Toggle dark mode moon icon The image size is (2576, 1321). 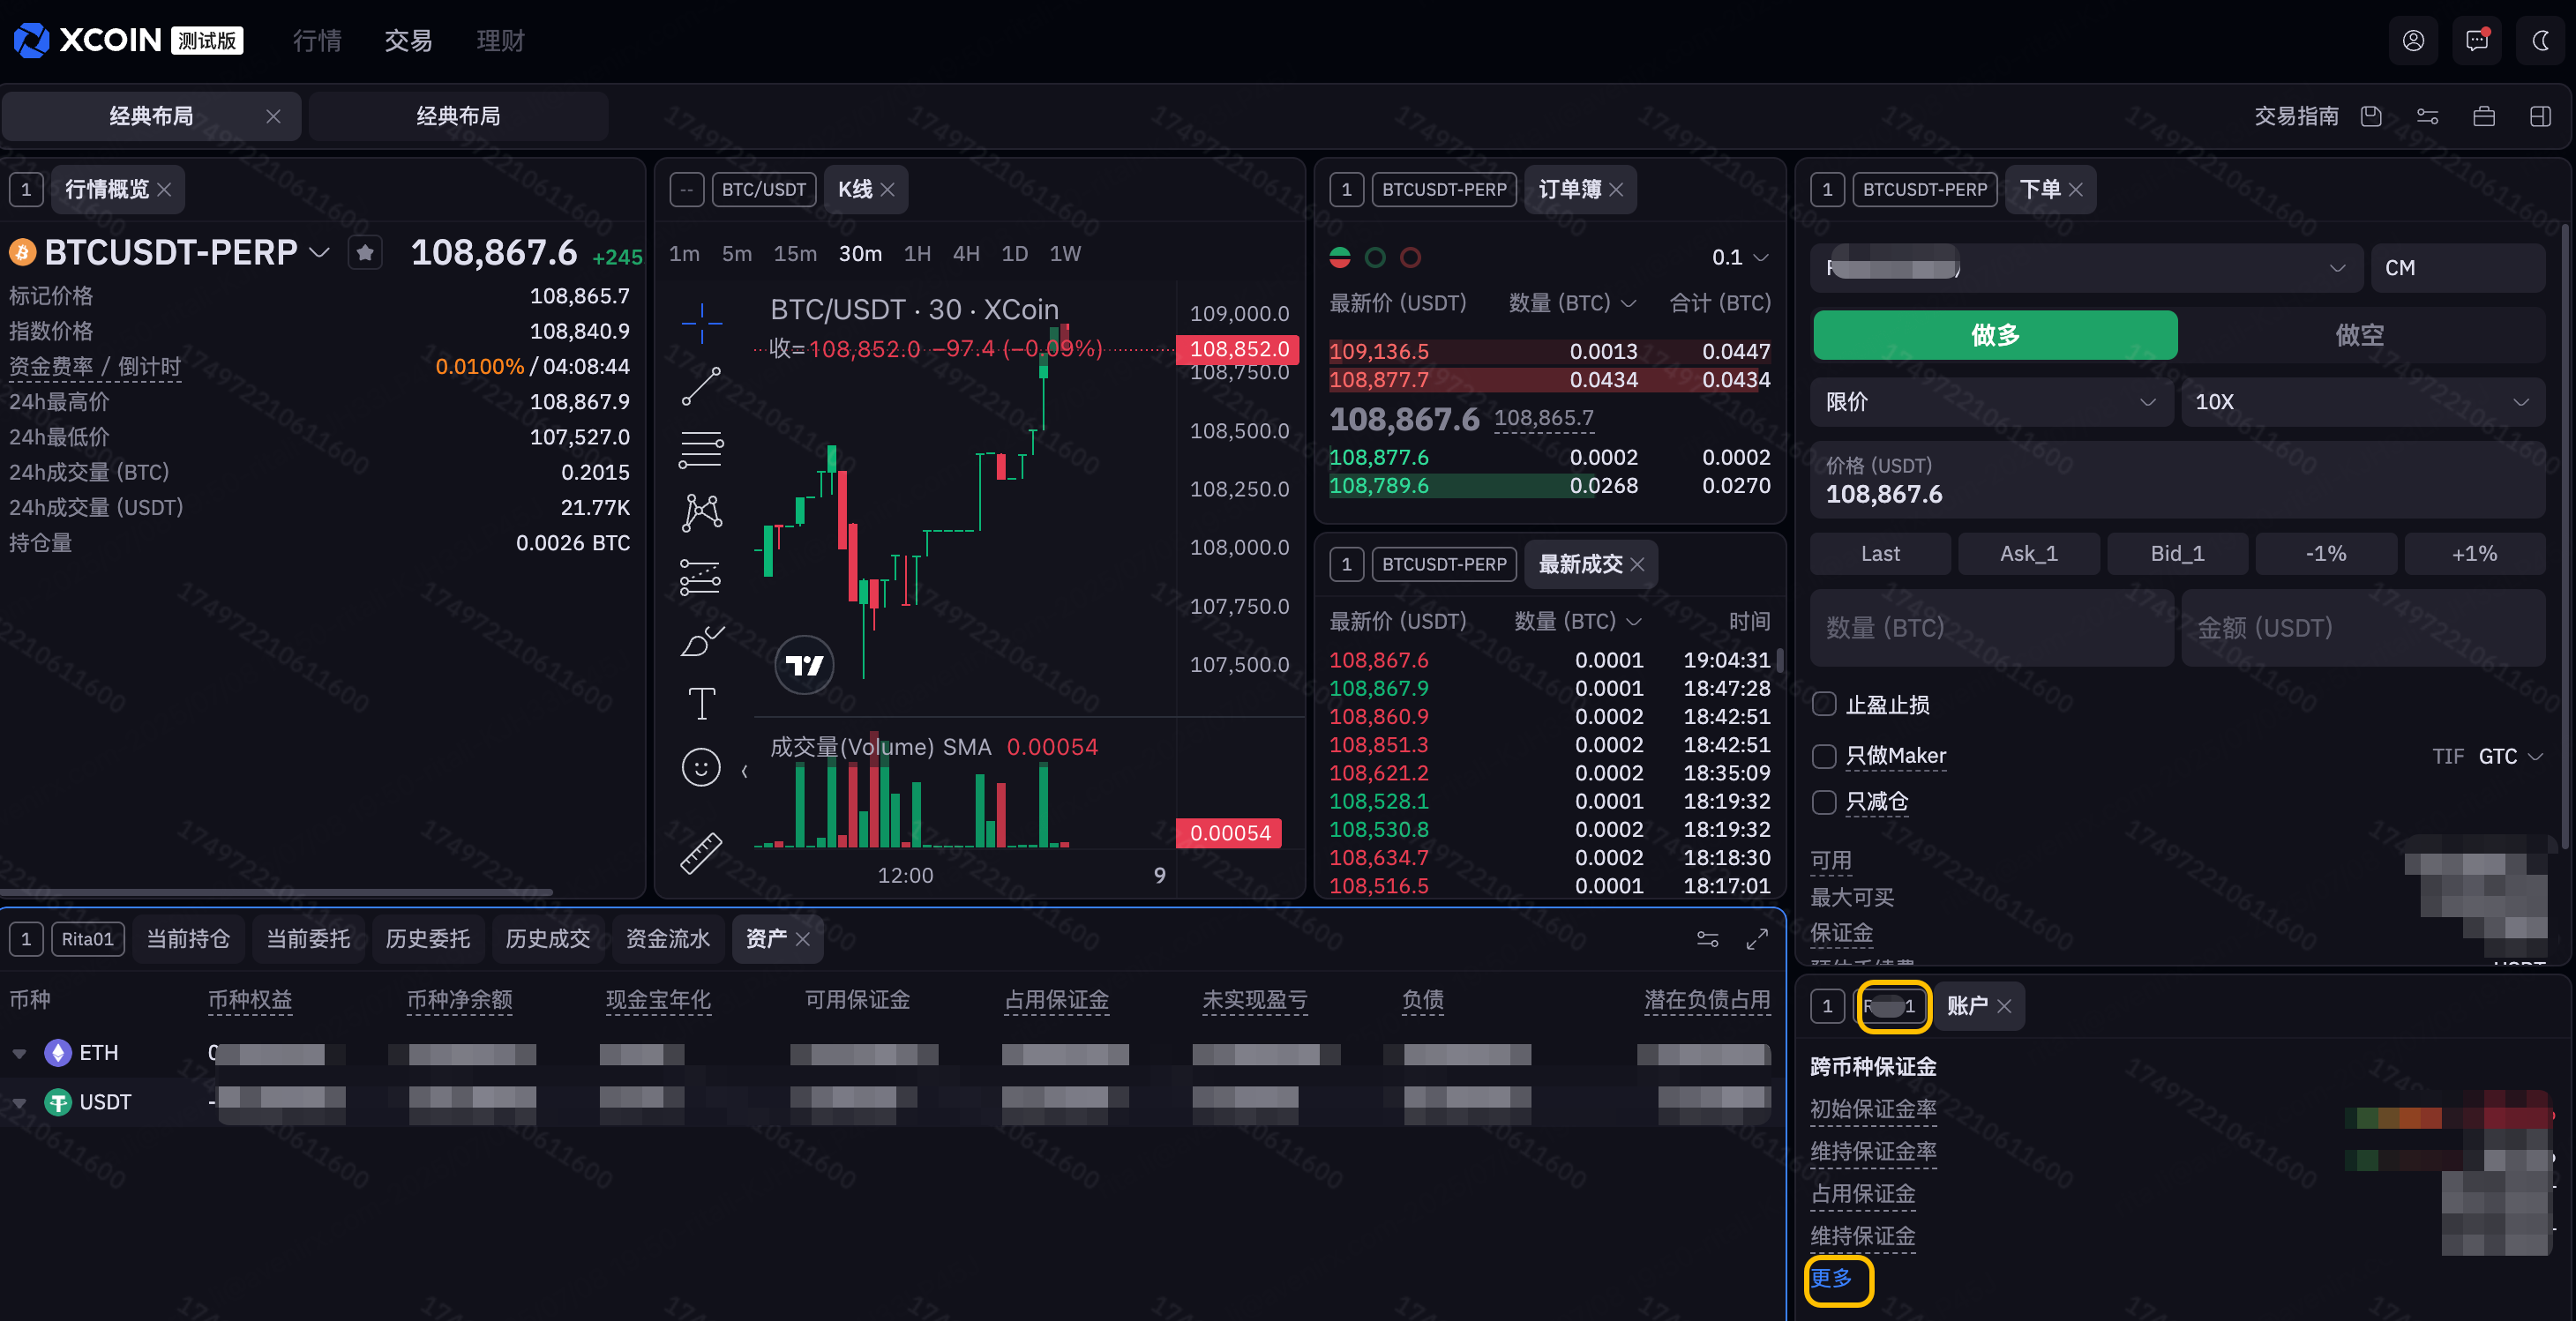pyautogui.click(x=2540, y=40)
